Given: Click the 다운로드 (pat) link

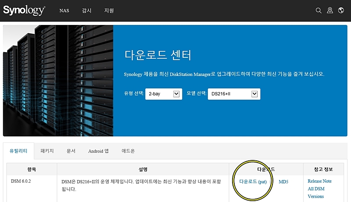Looking at the screenshot, I should pos(253,181).
